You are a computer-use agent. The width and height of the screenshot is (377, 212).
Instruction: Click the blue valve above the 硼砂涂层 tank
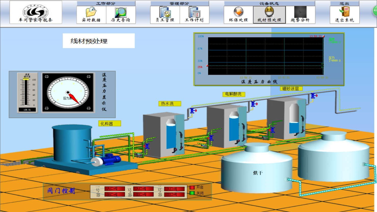314,96
